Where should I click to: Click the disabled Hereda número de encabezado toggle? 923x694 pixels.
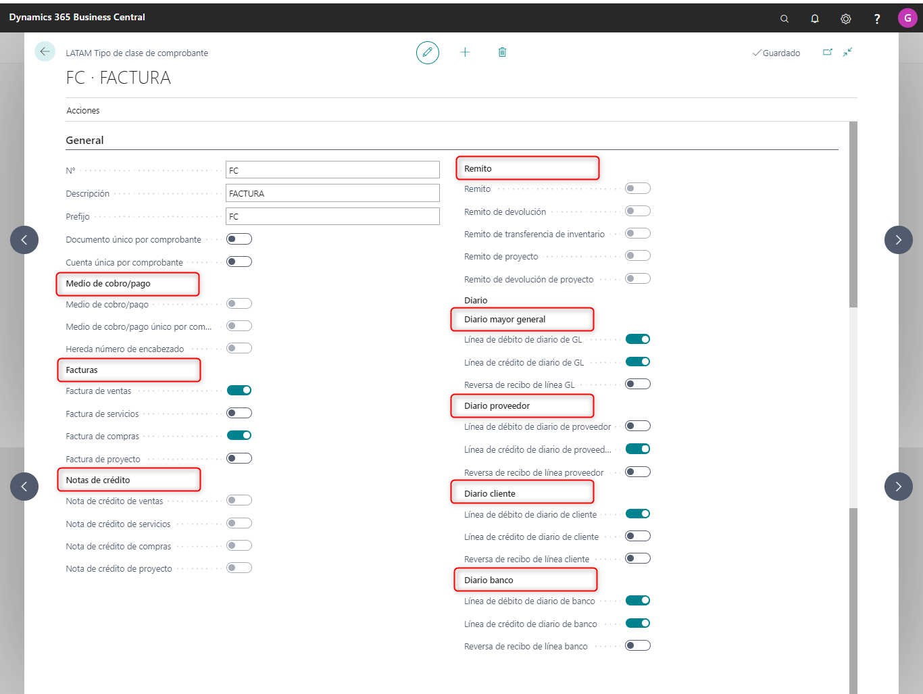click(x=239, y=348)
